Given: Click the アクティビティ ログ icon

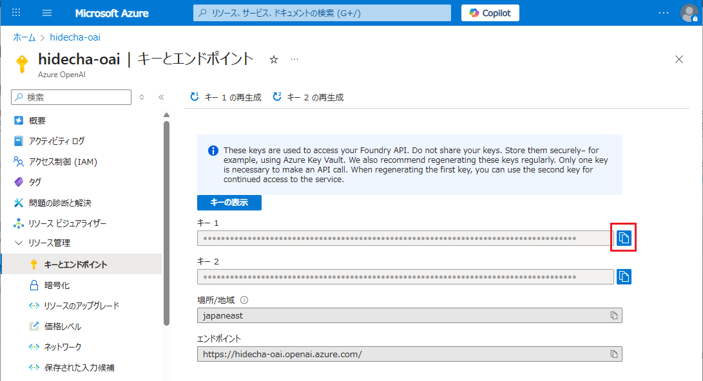Looking at the screenshot, I should (19, 141).
